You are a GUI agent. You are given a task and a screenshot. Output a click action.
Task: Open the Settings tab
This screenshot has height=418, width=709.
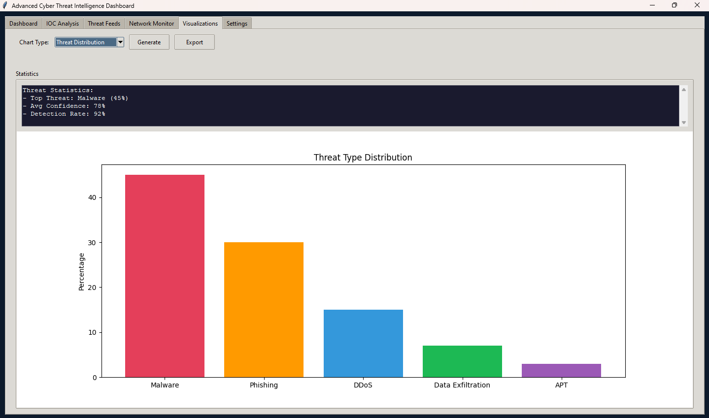[237, 24]
